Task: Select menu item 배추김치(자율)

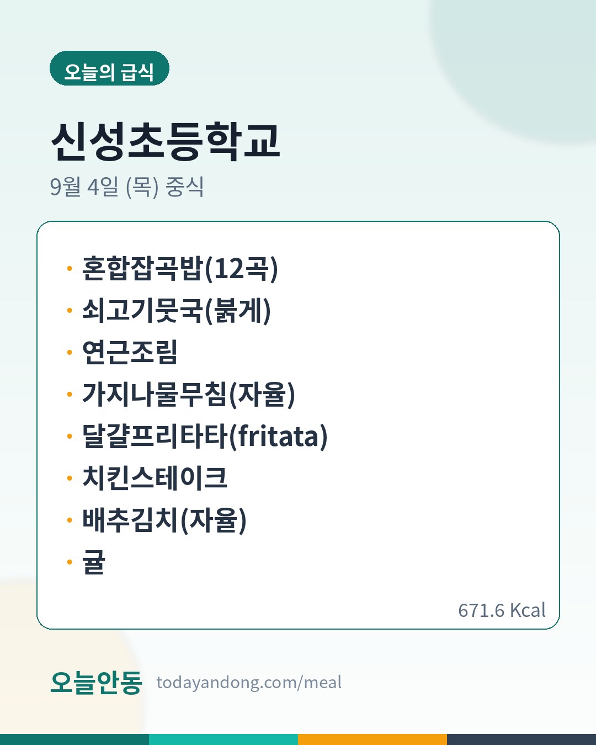Action: tap(164, 520)
